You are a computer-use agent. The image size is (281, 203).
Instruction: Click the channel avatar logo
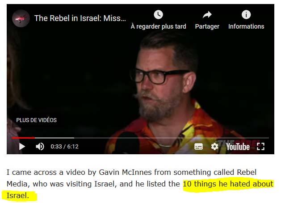21,18
